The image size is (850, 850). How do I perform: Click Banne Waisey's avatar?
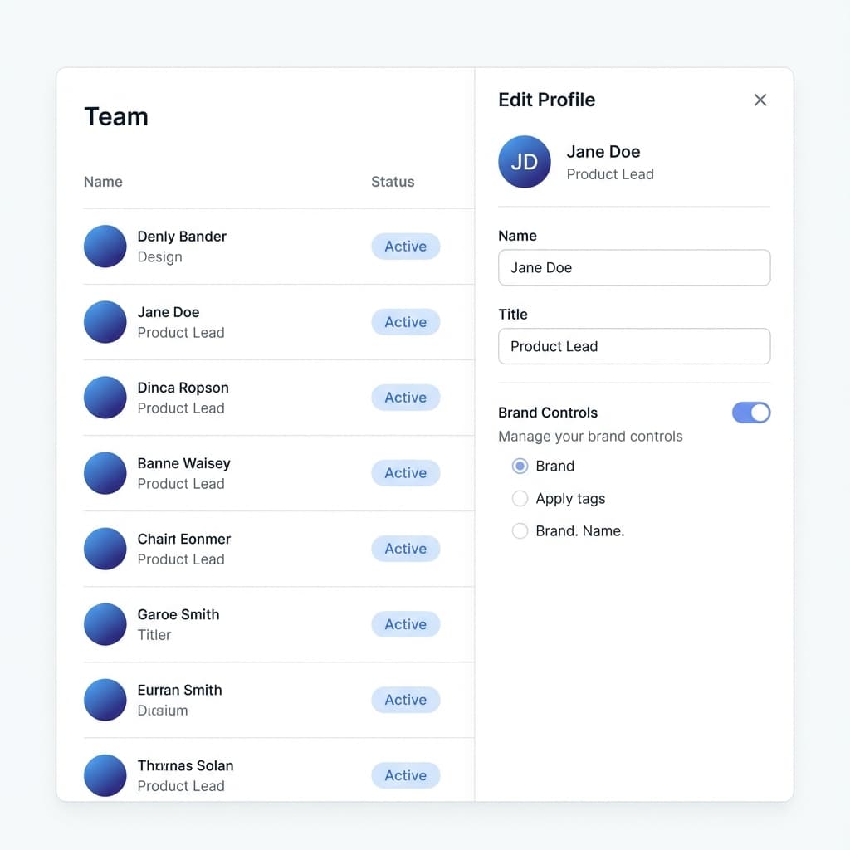click(x=105, y=472)
